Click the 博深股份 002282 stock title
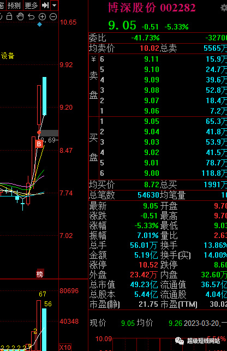This screenshot has width=227, height=351. (x=152, y=8)
